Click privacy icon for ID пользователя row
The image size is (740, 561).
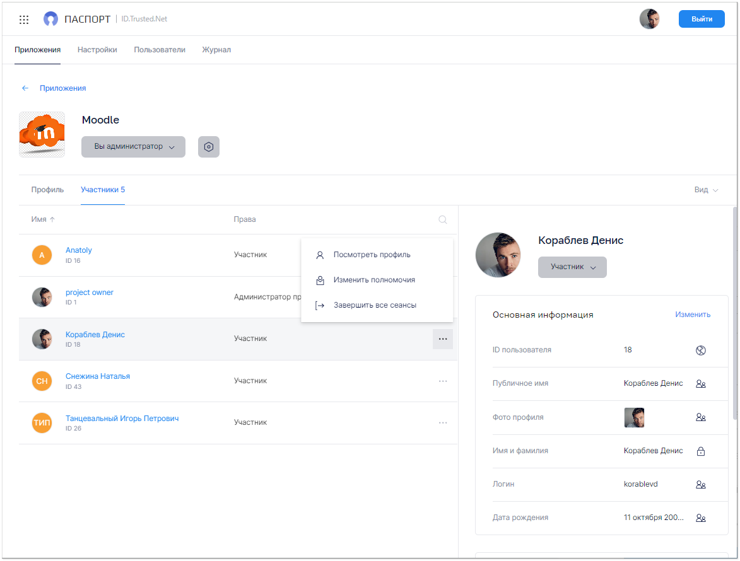point(701,350)
